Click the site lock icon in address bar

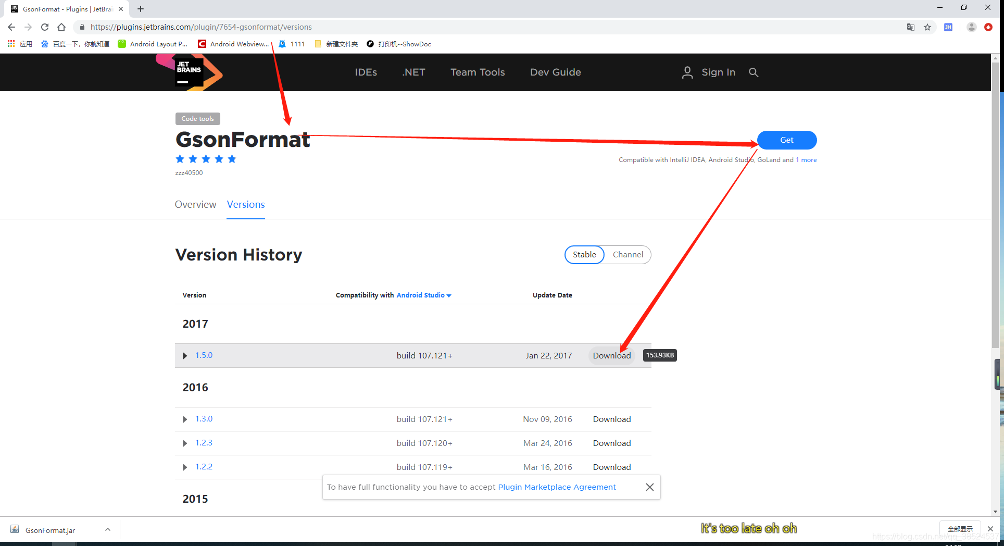point(82,27)
